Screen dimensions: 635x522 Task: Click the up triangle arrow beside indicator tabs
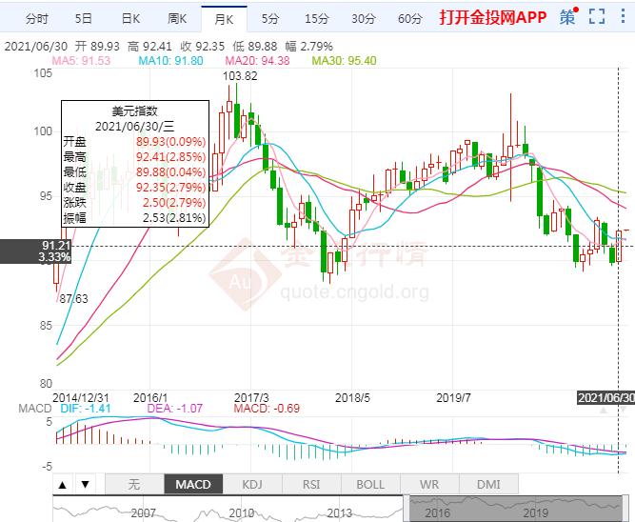point(63,485)
